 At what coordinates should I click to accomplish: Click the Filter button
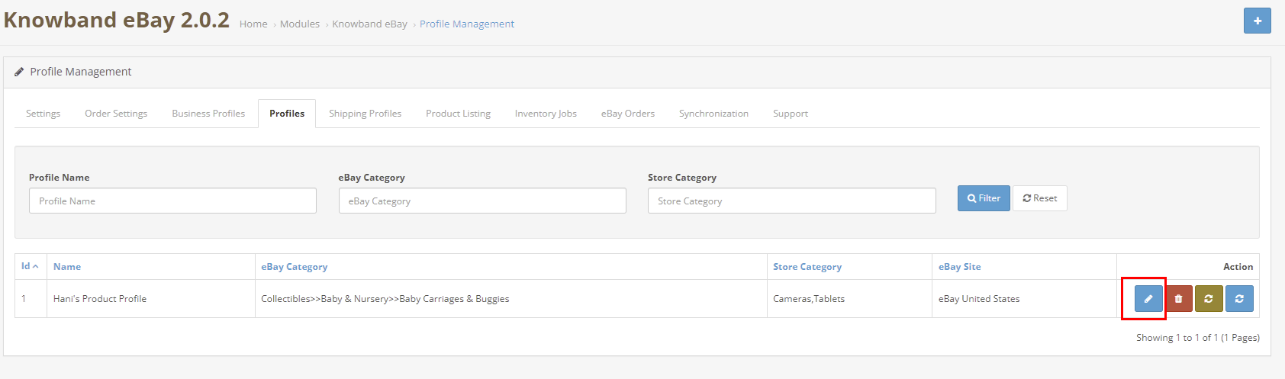coord(984,198)
